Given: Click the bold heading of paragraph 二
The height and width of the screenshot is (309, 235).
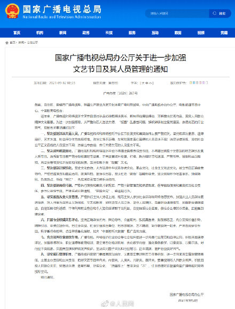Looking at the screenshot, I should tap(57, 151).
